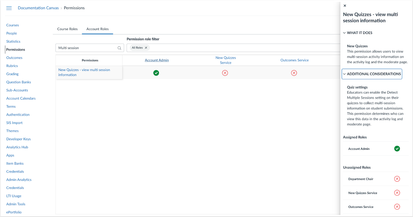Screen dimensions: 413x217
Task: Toggle Outcomes Service permission in table
Action: point(294,73)
